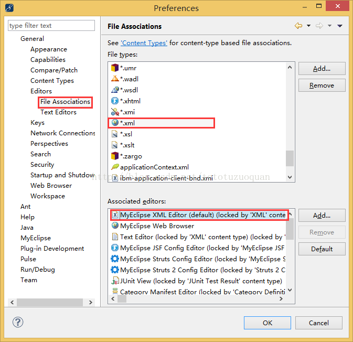Open the Content Types tree item
Image resolution: width=353 pixels, height=342 pixels.
coord(52,81)
